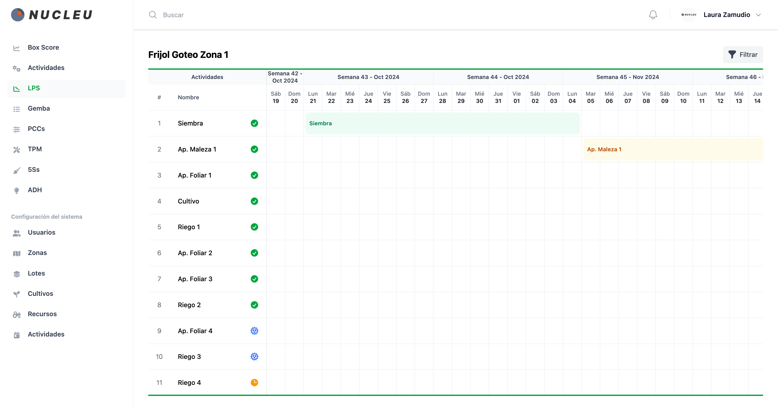Navigate to 5Ss
Viewport: 778px width, 407px height.
(67, 170)
